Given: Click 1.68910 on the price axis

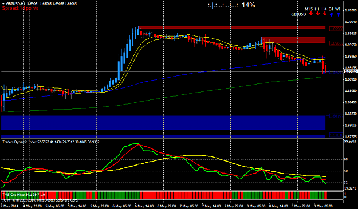Looking at the screenshot, I should (x=351, y=79).
